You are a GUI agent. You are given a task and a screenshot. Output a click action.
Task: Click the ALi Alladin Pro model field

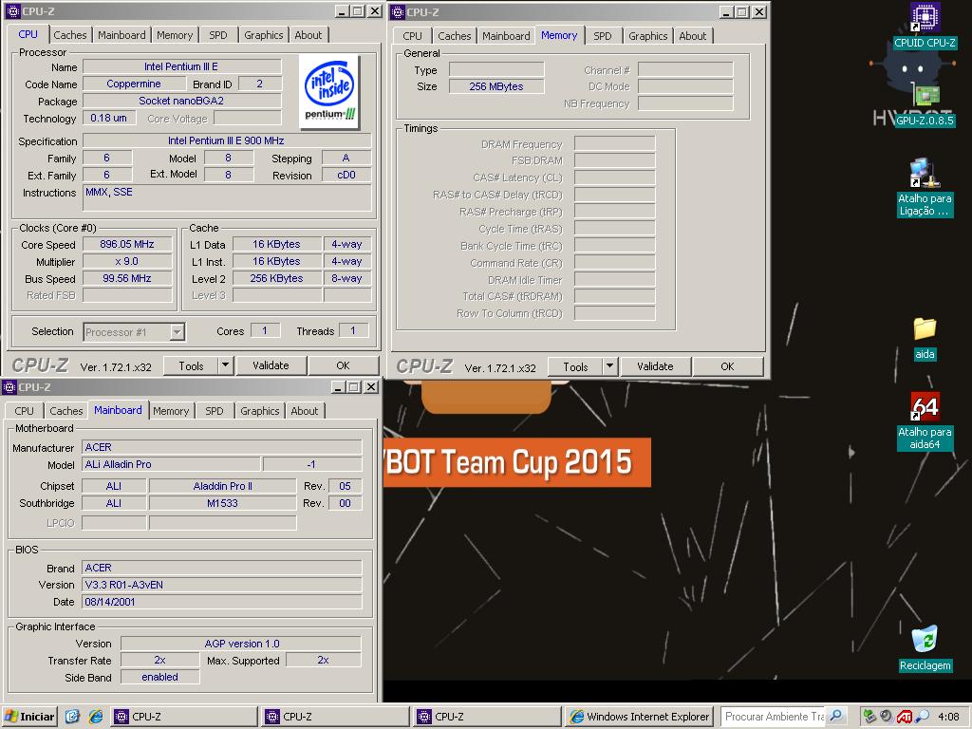[x=171, y=463]
